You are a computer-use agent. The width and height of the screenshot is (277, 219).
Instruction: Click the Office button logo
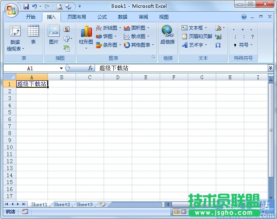(11, 10)
